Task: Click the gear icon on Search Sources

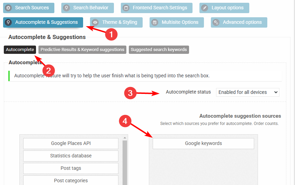Action: point(8,8)
